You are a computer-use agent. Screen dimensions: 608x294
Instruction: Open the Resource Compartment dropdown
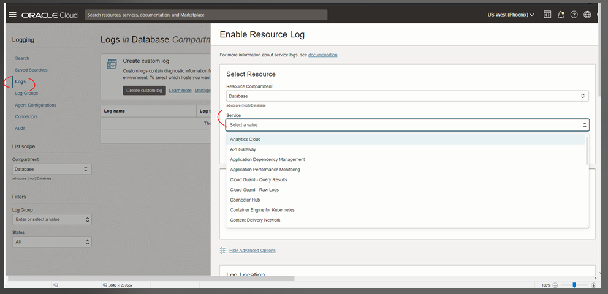[407, 96]
